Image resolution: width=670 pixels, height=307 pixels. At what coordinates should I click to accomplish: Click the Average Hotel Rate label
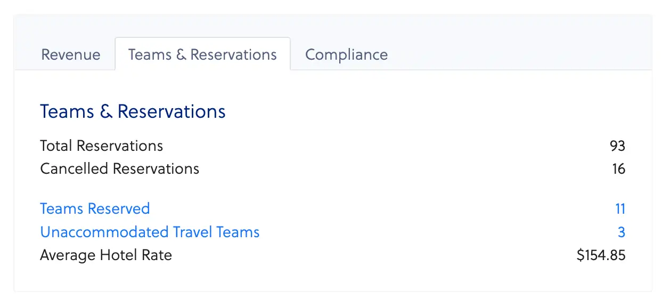pyautogui.click(x=106, y=255)
